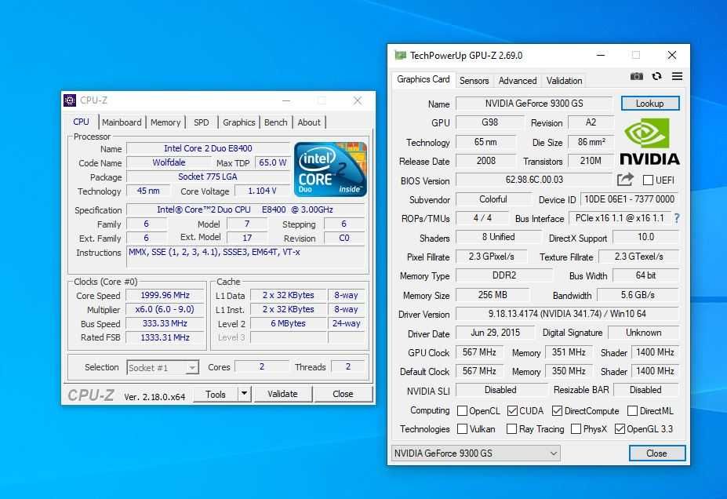
Task: Select the CPU tab in CPU-Z
Action: pos(81,122)
